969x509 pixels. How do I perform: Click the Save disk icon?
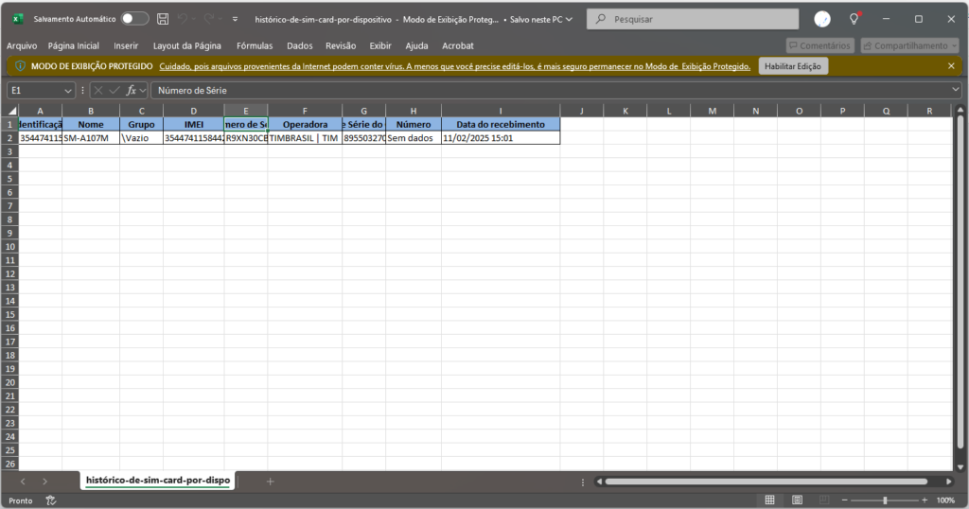[x=163, y=19]
